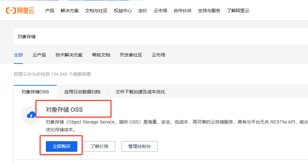Click the OSS description starting 对象存储（Object Storage Service
The image size is (308, 163).
tap(177, 126)
